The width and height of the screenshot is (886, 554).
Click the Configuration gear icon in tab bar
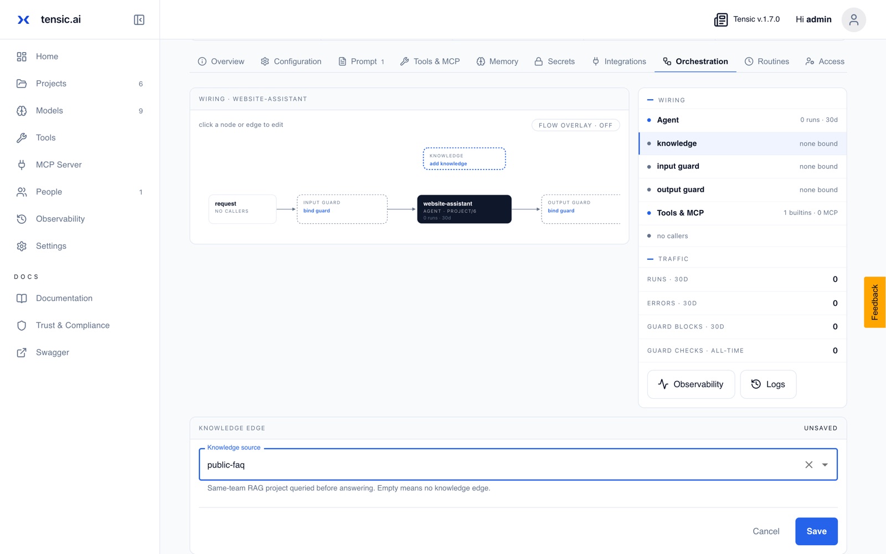[x=265, y=61]
